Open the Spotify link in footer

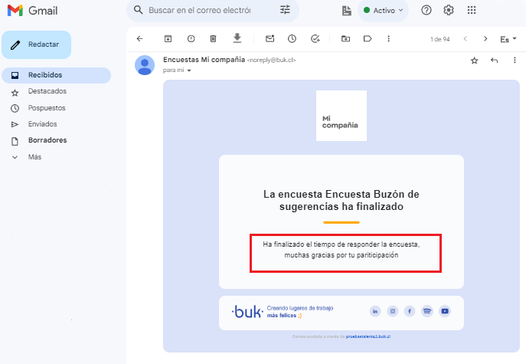427,311
